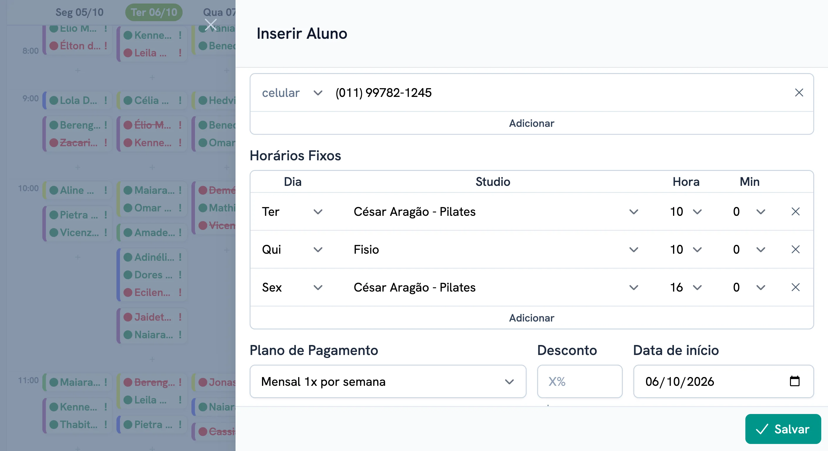Delete the Ter fixed schedule row
The height and width of the screenshot is (451, 828).
point(795,211)
